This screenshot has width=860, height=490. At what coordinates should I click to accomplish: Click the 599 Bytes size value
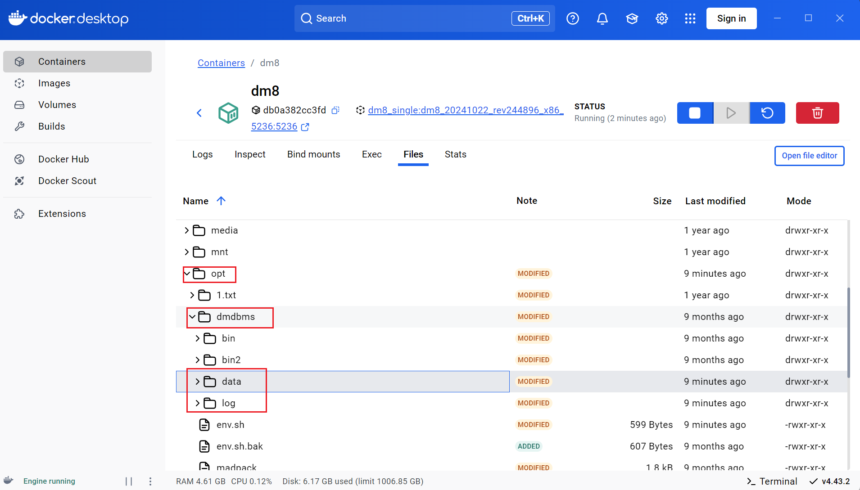click(x=651, y=425)
